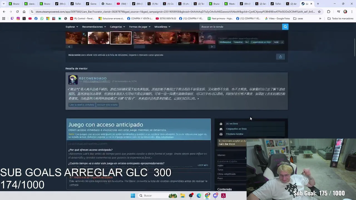Click the Buscar en la tienda search field
Screen dimensions: 356x200
point(241,27)
